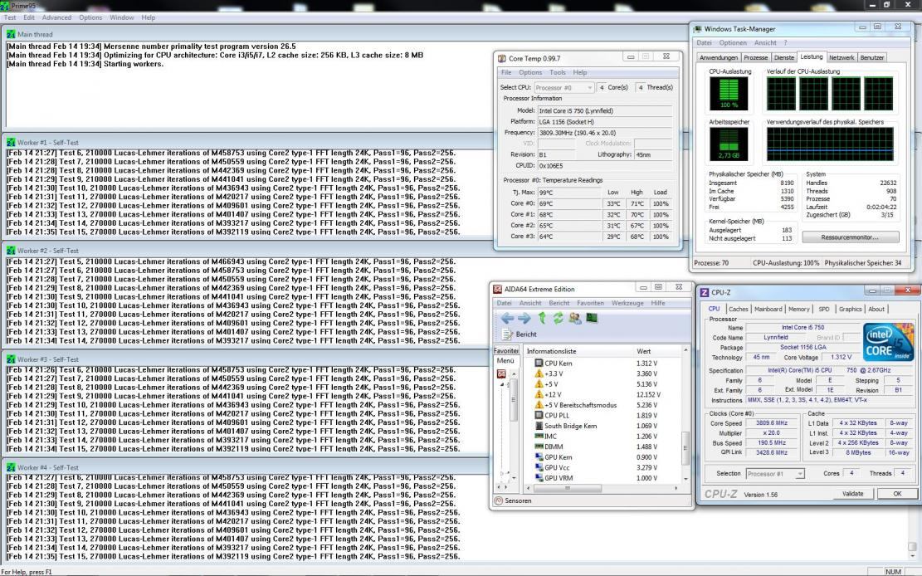Click the memory icon beside DIMM
Viewport: 922px width, 576px height.
[538, 447]
